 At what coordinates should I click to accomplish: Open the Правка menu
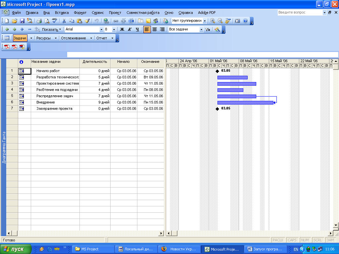pos(32,13)
